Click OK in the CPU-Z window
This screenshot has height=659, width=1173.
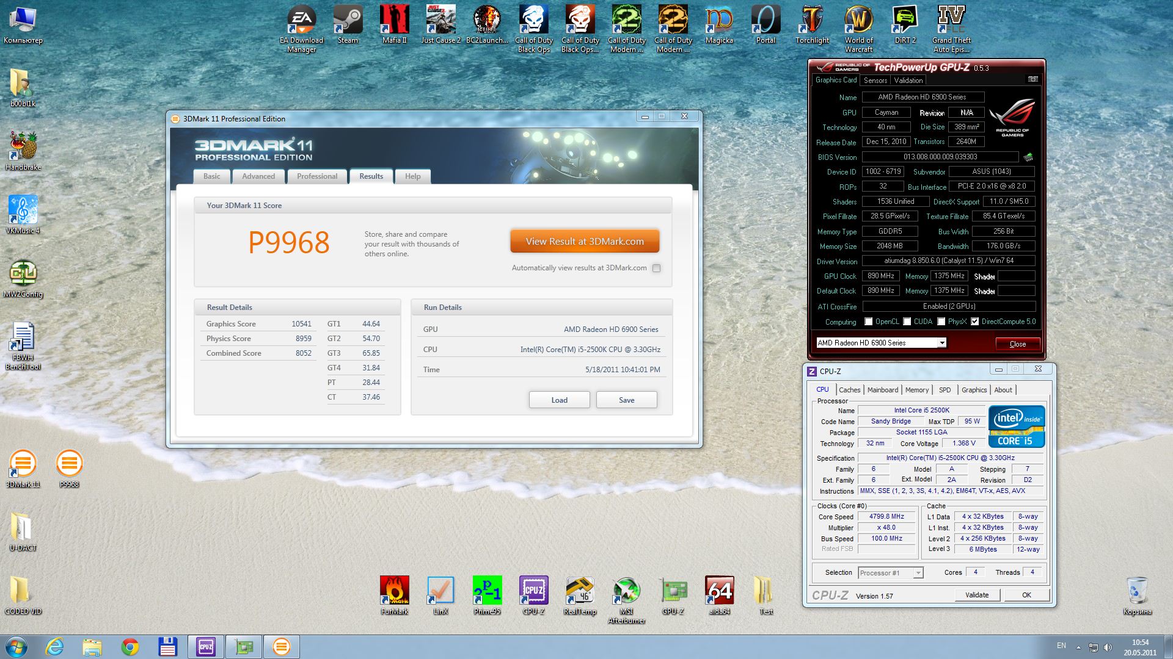[x=1026, y=595]
